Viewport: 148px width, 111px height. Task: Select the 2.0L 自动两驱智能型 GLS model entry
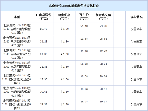pyautogui.click(x=17, y=92)
